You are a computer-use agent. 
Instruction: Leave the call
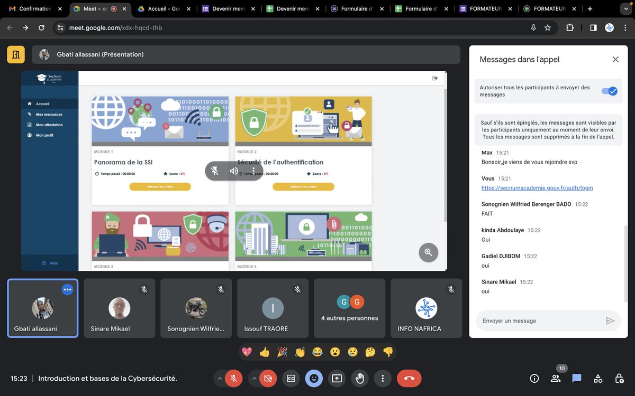(x=409, y=378)
